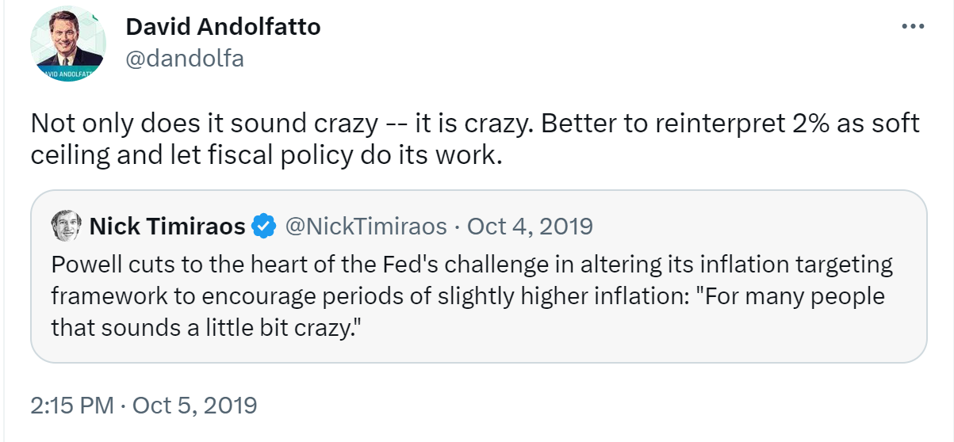Click the 2:15 PM time stamp
The image size is (954, 442).
[71, 406]
